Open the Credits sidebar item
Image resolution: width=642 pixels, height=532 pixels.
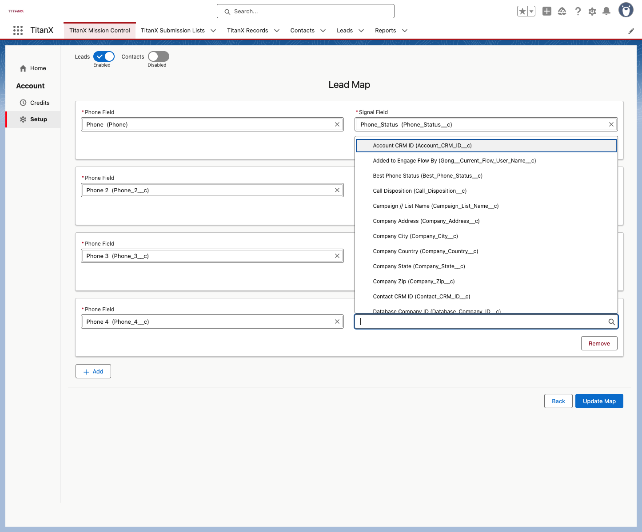pyautogui.click(x=34, y=103)
